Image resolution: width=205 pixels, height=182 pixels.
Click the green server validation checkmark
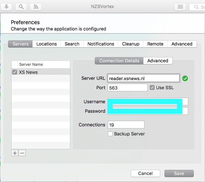coord(185,78)
